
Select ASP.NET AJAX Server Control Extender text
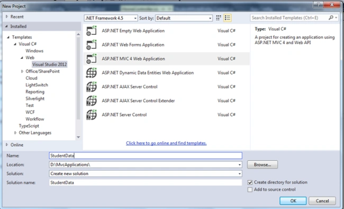point(138,101)
